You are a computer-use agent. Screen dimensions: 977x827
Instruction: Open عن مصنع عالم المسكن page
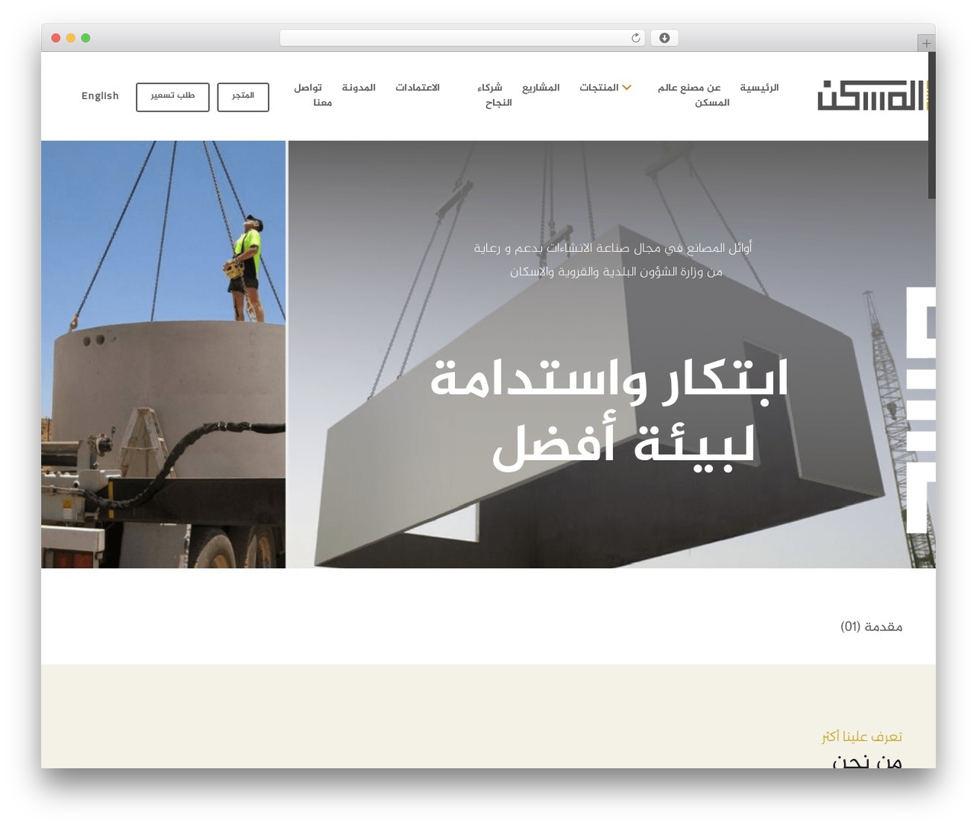693,95
